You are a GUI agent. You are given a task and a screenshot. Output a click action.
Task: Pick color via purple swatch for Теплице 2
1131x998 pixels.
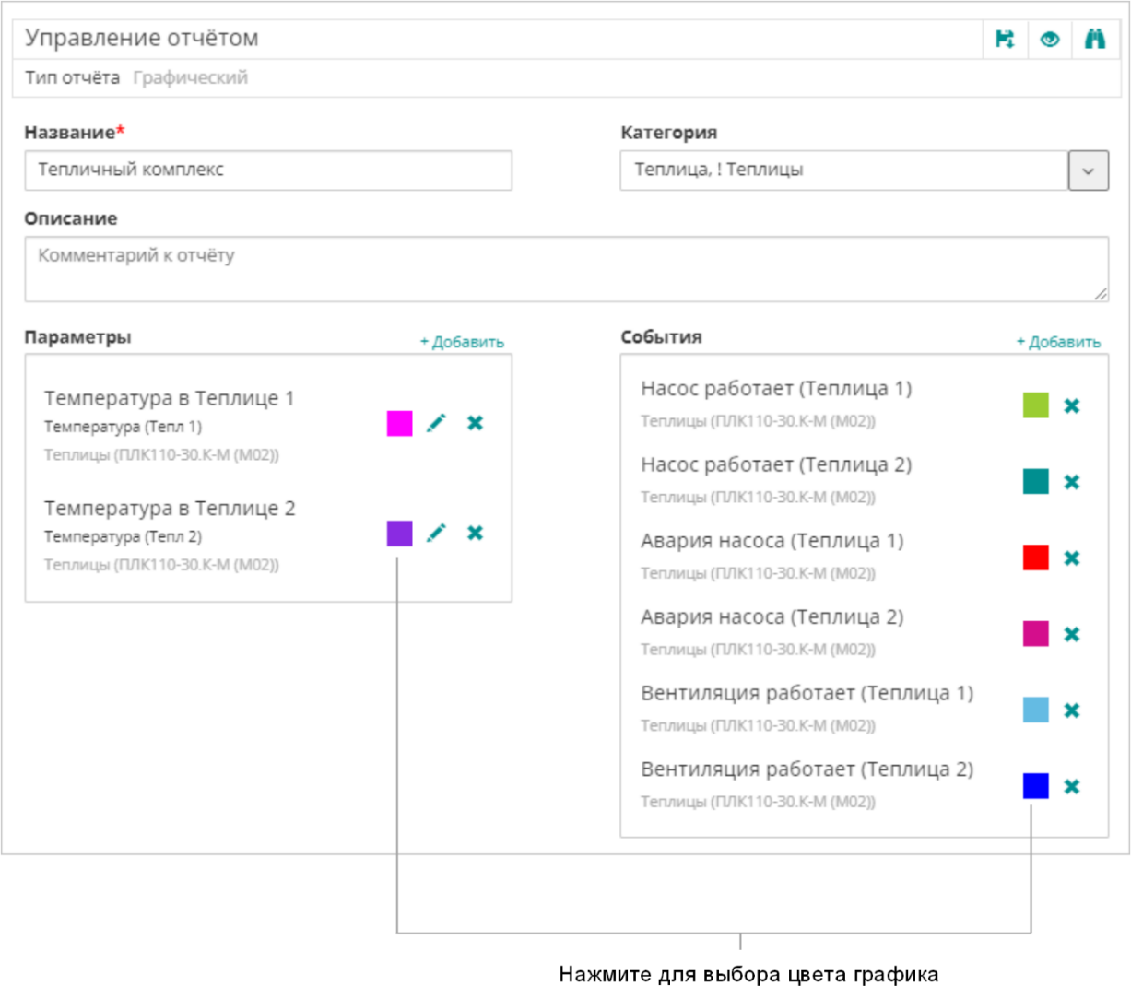pos(399,533)
